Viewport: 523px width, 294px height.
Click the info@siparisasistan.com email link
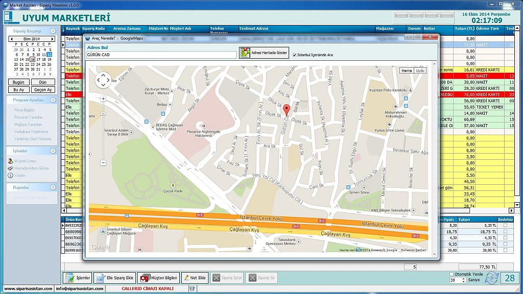tap(80, 289)
